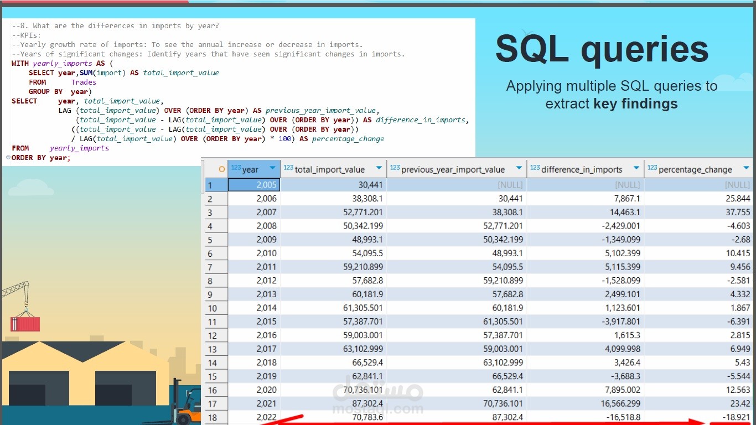Collapse the fold marker beside ORDER BY year
The image size is (756, 425).
[x=8, y=158]
